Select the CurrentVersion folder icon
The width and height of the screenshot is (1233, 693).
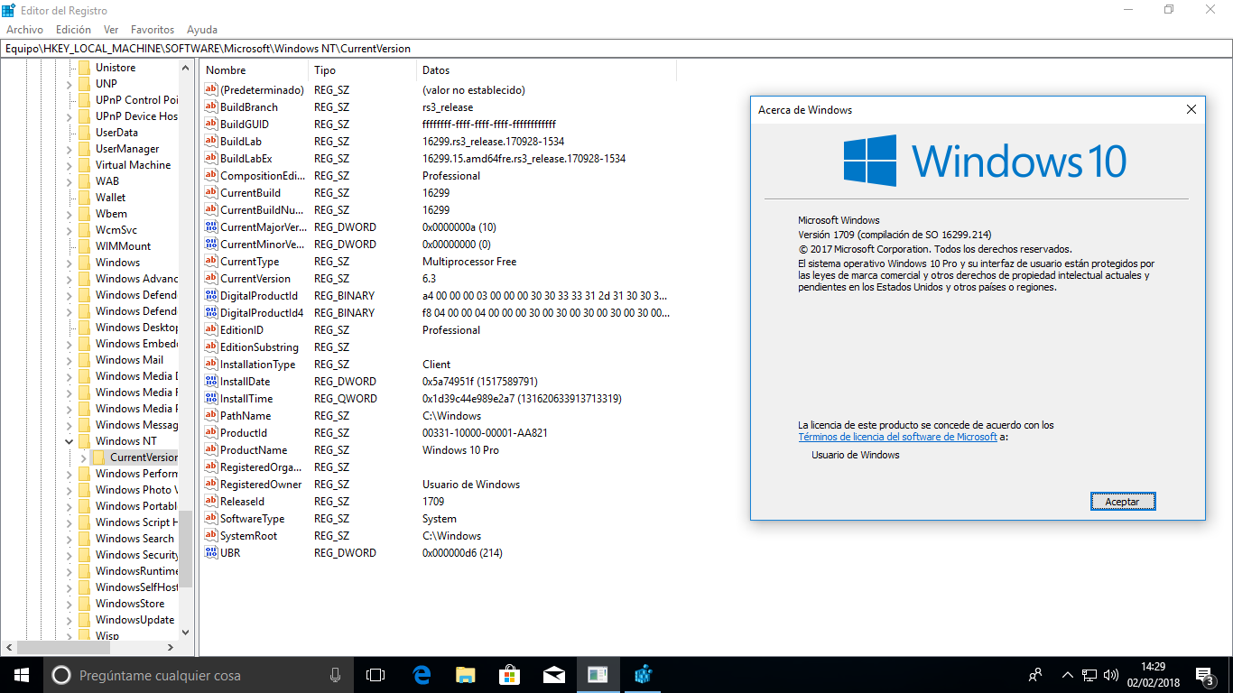tap(98, 457)
